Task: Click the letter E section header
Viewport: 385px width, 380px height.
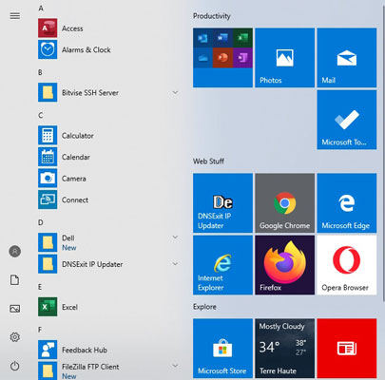Action: (40, 287)
